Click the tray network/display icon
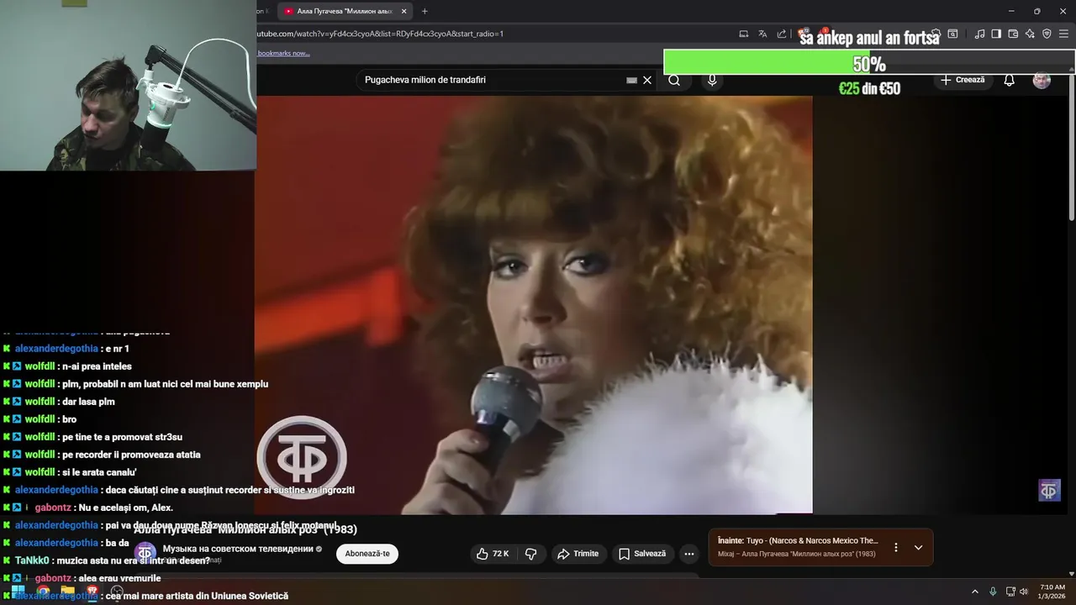The image size is (1076, 605). click(1010, 592)
